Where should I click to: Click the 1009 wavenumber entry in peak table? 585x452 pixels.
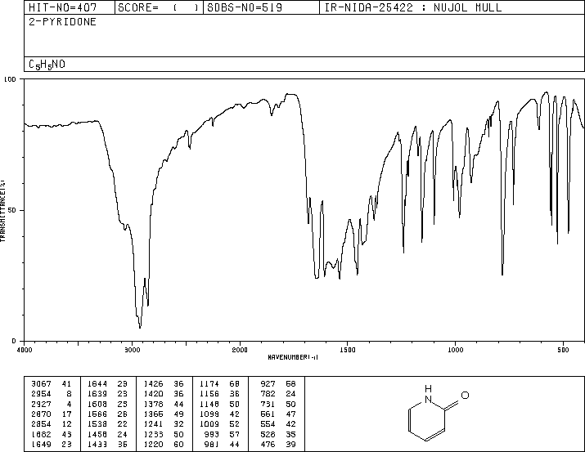click(209, 424)
